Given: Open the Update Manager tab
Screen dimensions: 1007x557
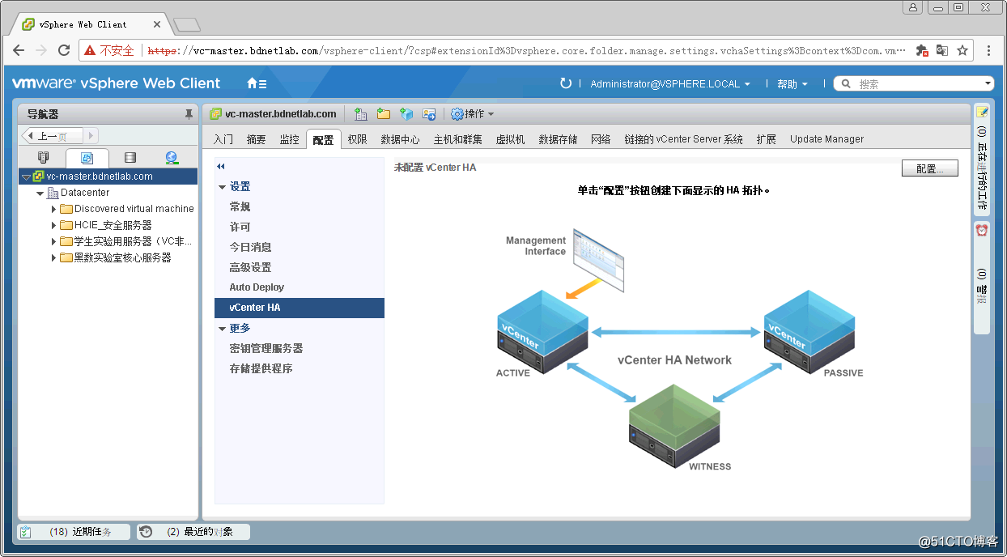Looking at the screenshot, I should pos(826,139).
